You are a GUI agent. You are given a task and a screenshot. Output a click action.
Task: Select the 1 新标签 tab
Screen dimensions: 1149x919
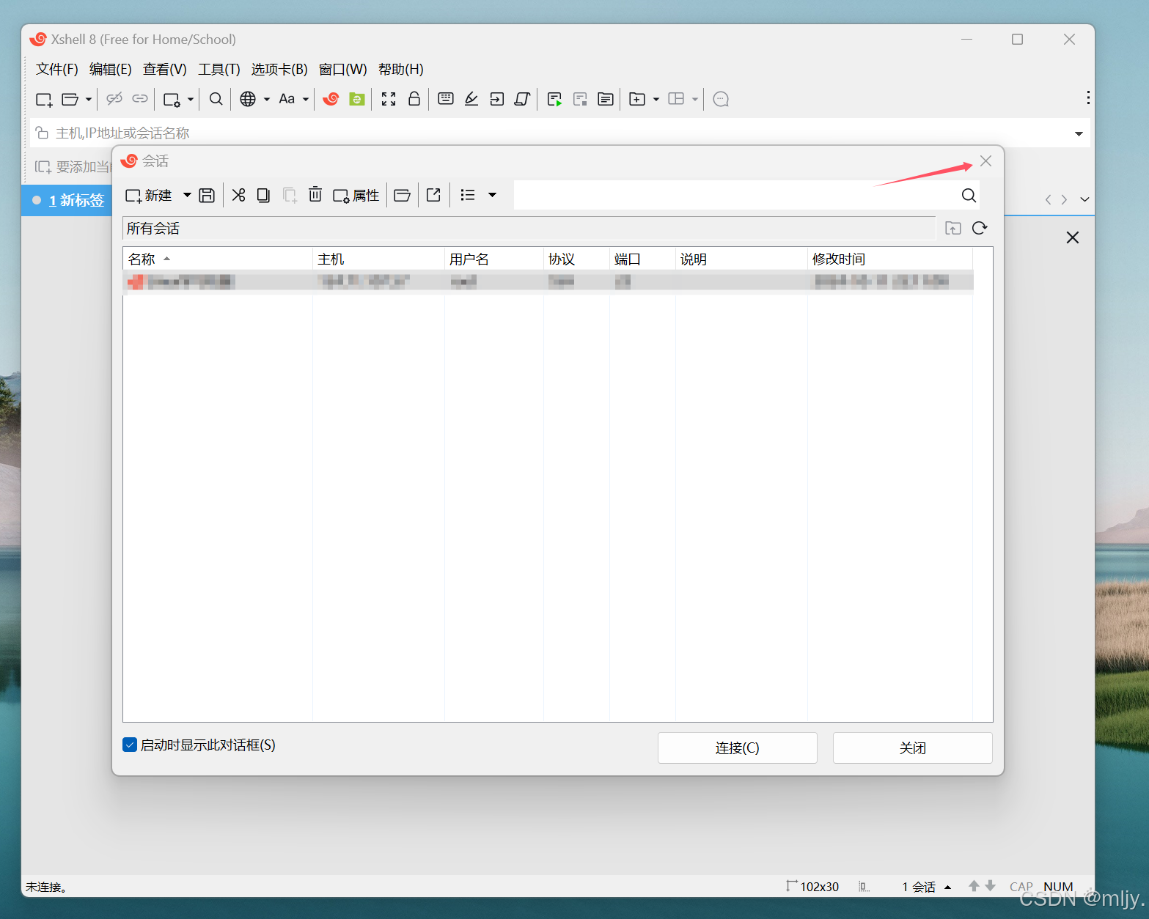[67, 200]
